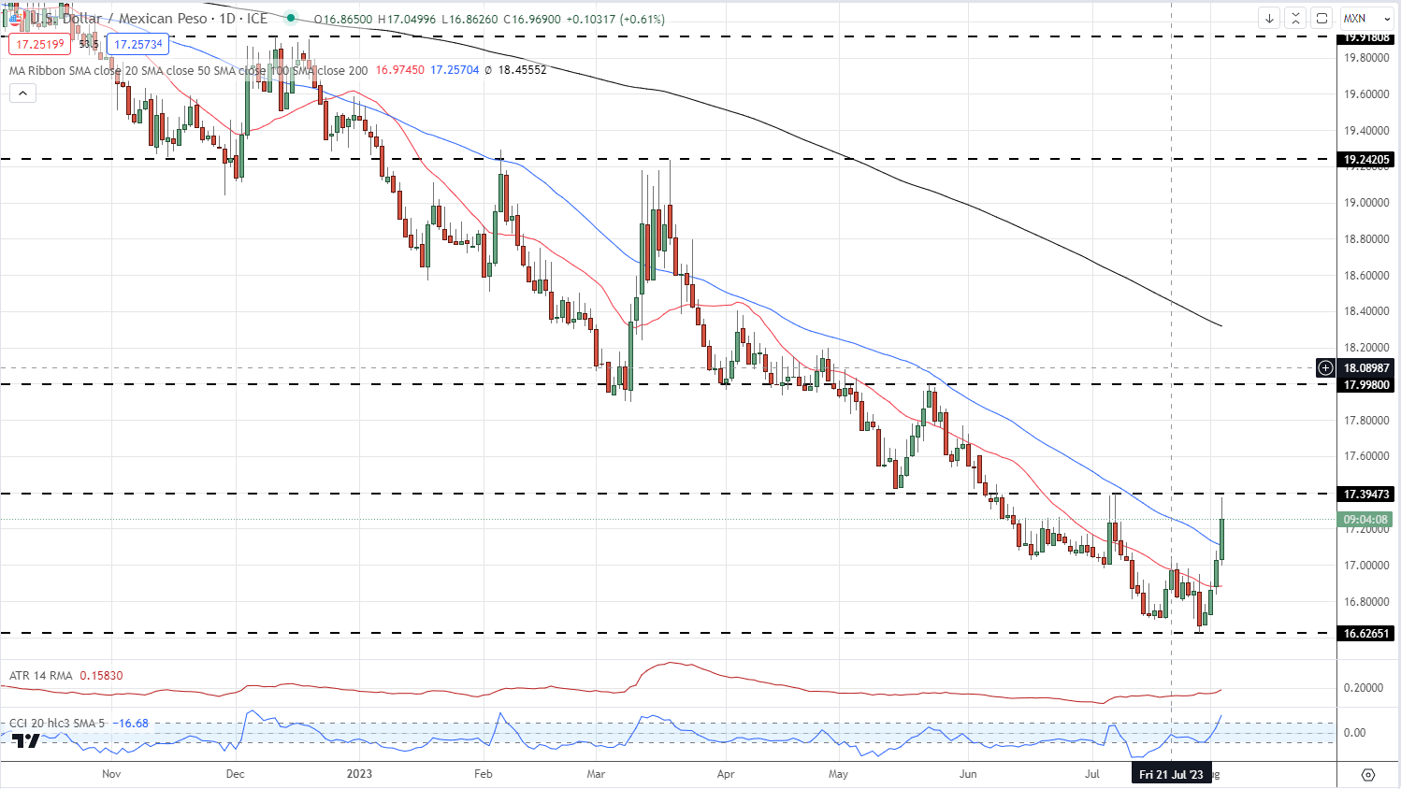The width and height of the screenshot is (1401, 789).
Task: Click the 19.24205 price level label
Action: pos(1366,160)
